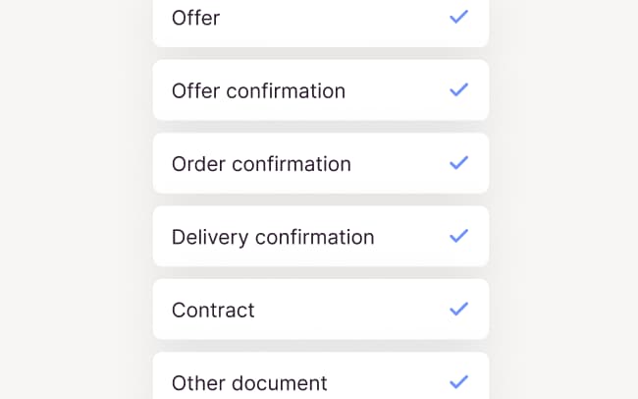The image size is (638, 399).
Task: Click the gray background left of the list
Action: point(74,197)
